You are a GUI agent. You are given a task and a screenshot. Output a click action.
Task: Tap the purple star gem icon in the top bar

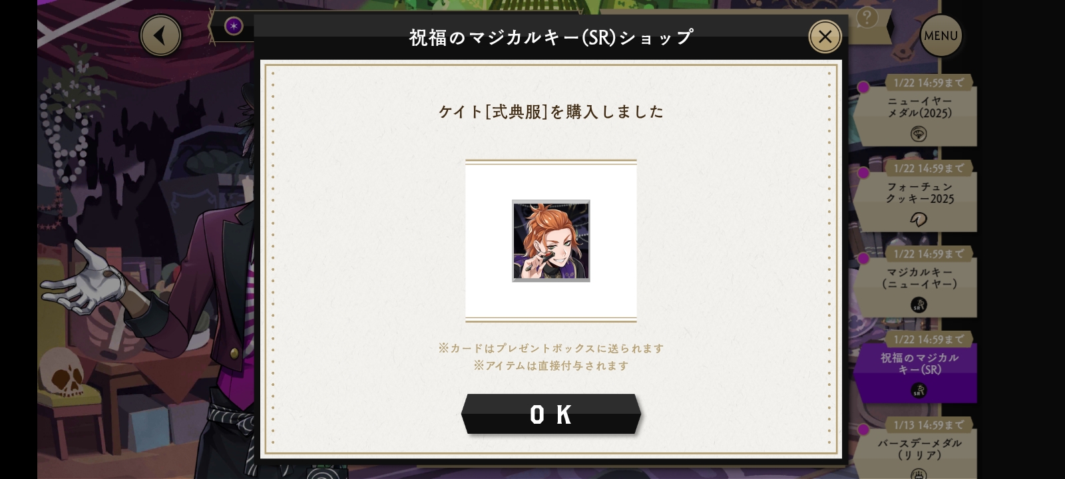click(x=234, y=26)
